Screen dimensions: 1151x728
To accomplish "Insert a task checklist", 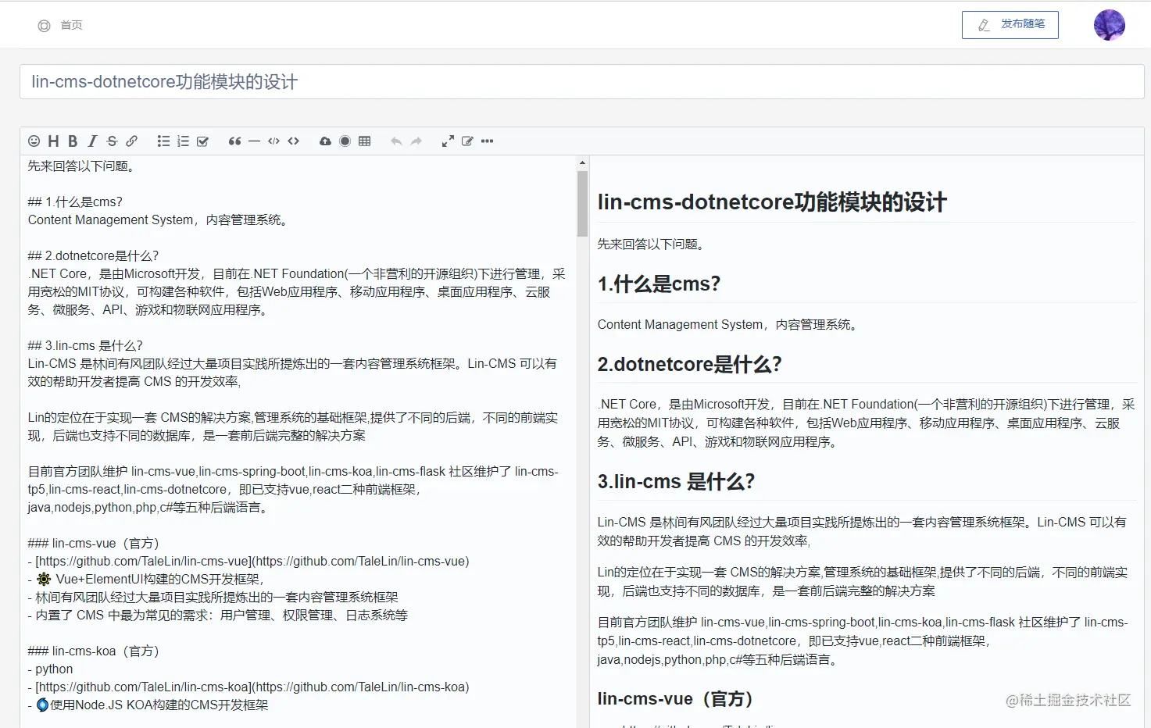I will pyautogui.click(x=202, y=141).
